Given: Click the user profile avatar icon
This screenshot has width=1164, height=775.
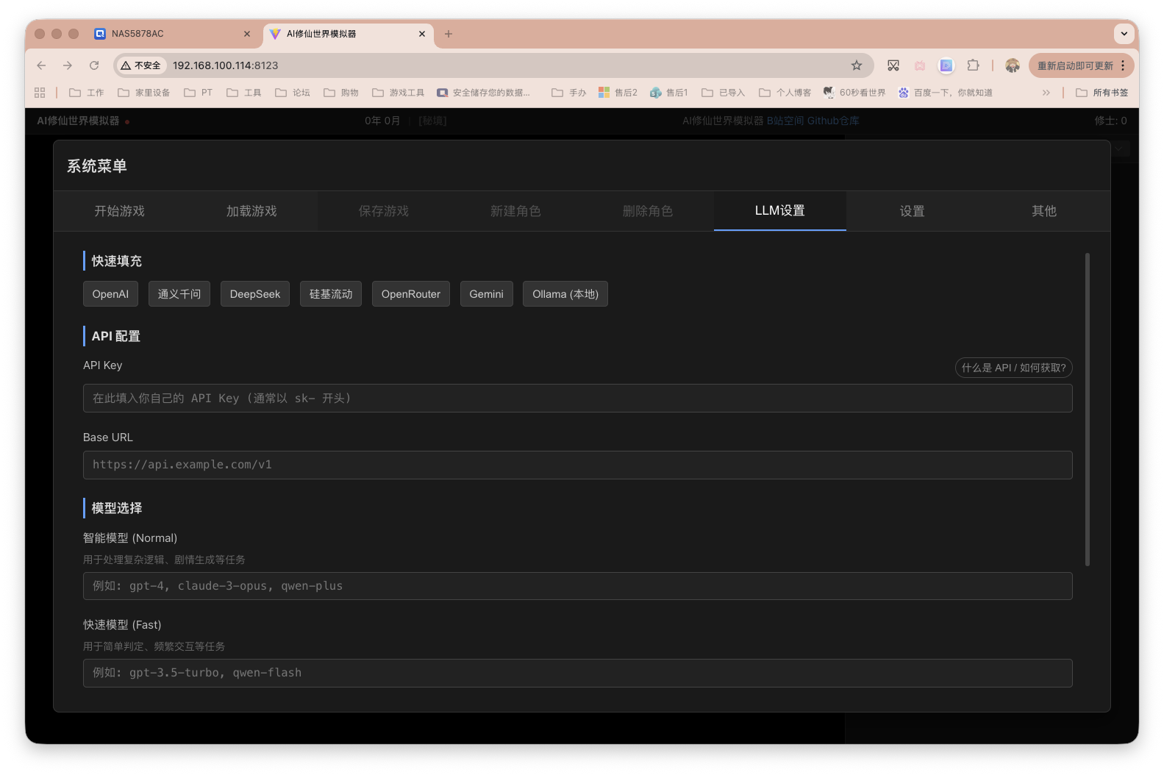Looking at the screenshot, I should [x=1013, y=65].
